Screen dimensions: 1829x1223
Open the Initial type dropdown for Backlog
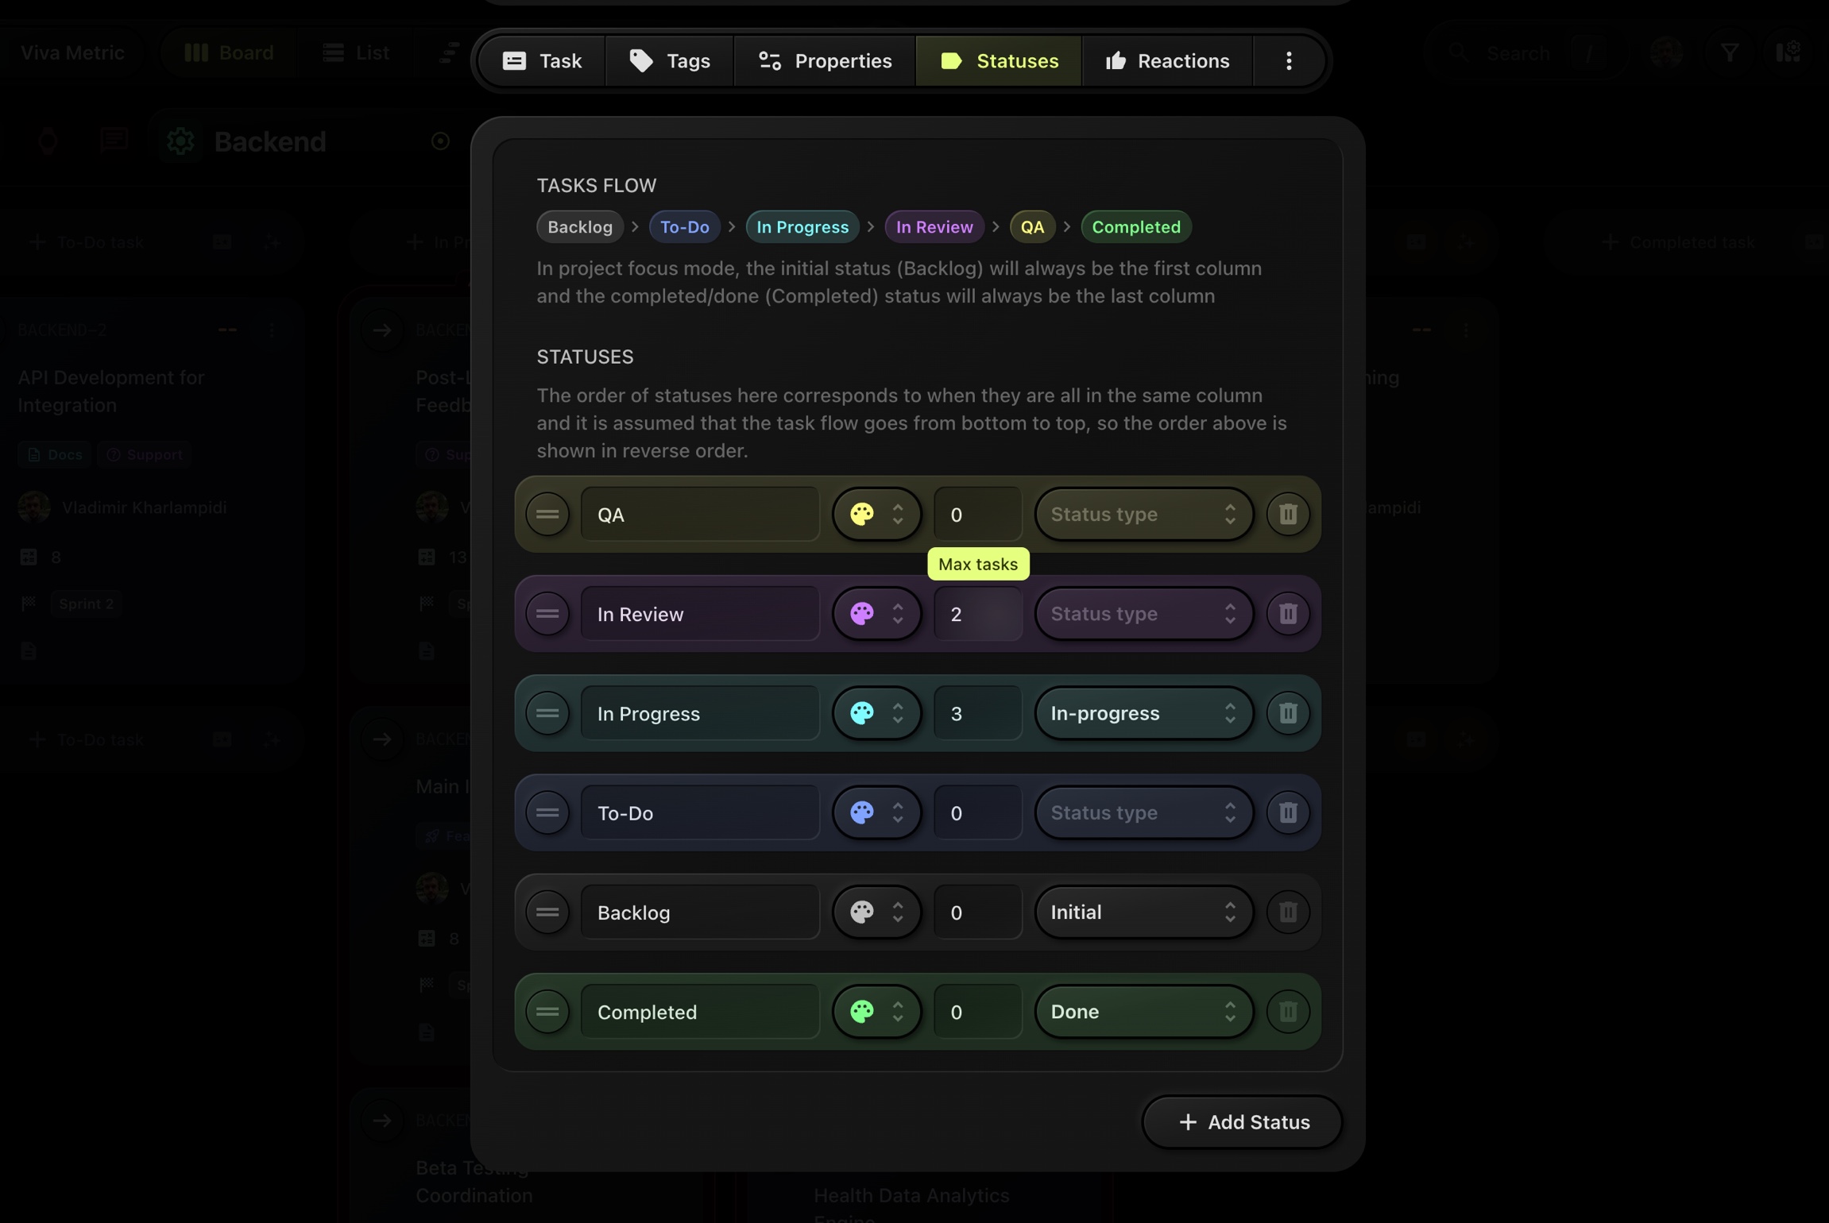coord(1142,912)
